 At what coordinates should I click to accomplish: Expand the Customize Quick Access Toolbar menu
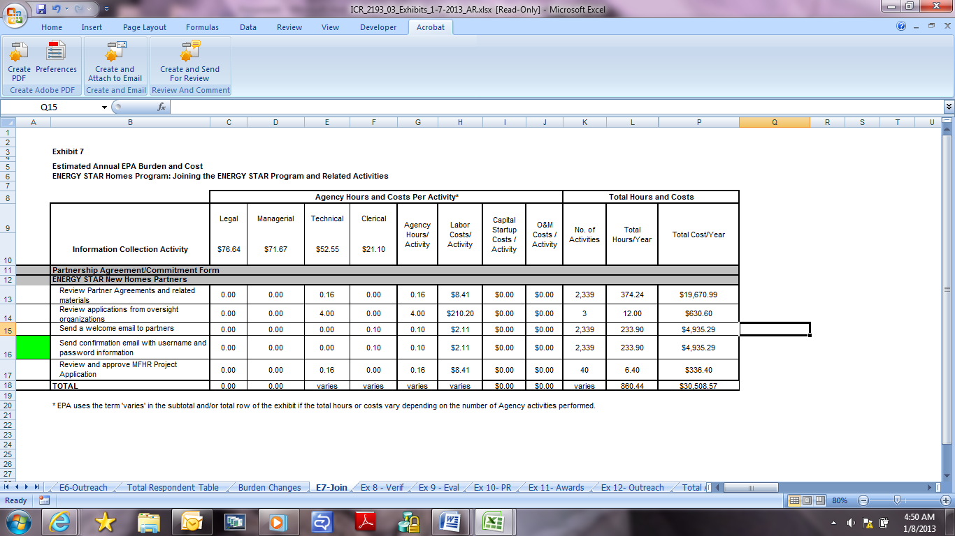coord(106,10)
